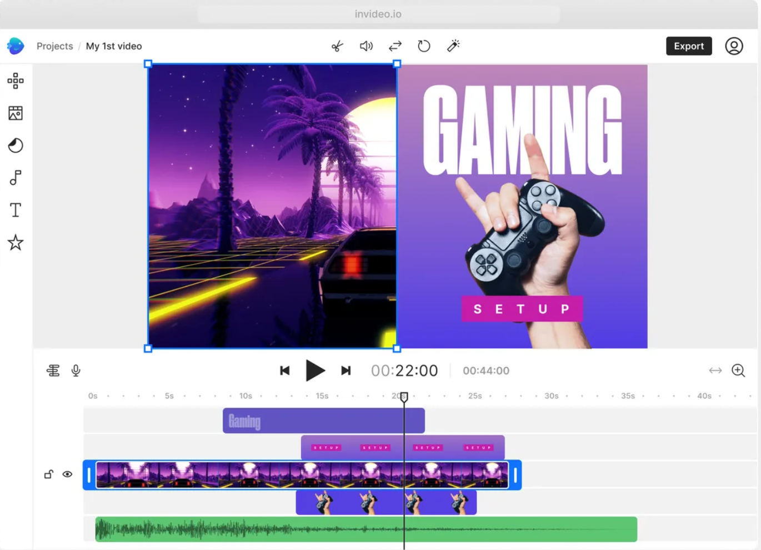Select the Text tool in sidebar
The image size is (761, 550).
16,210
